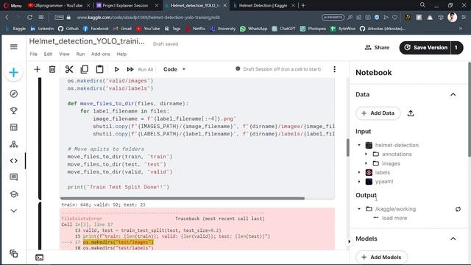Open Help menu
Image resolution: width=471 pixels, height=265 pixels.
(121, 54)
